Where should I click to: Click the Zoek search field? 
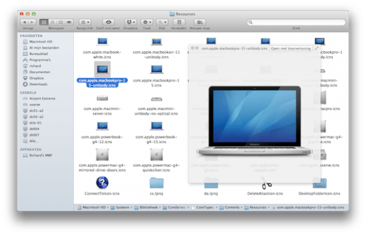pos(296,22)
